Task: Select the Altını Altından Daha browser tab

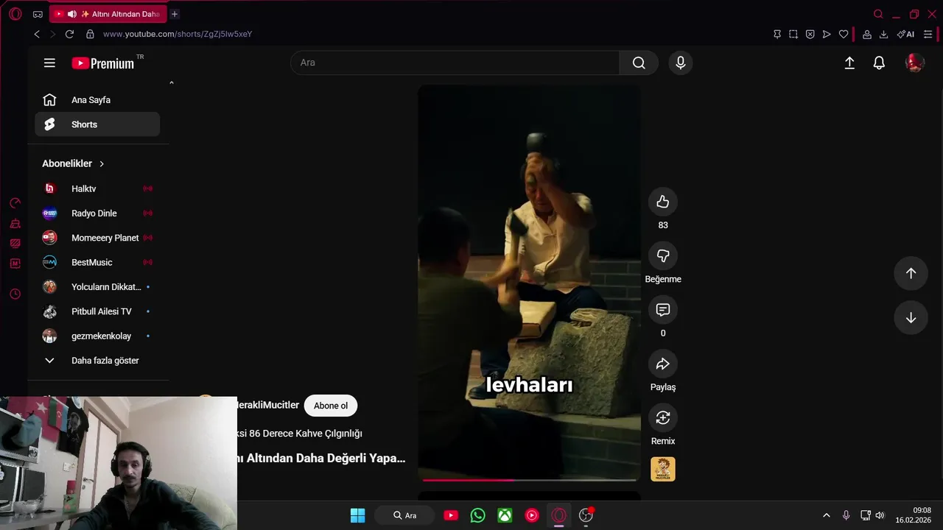Action: pos(108,14)
